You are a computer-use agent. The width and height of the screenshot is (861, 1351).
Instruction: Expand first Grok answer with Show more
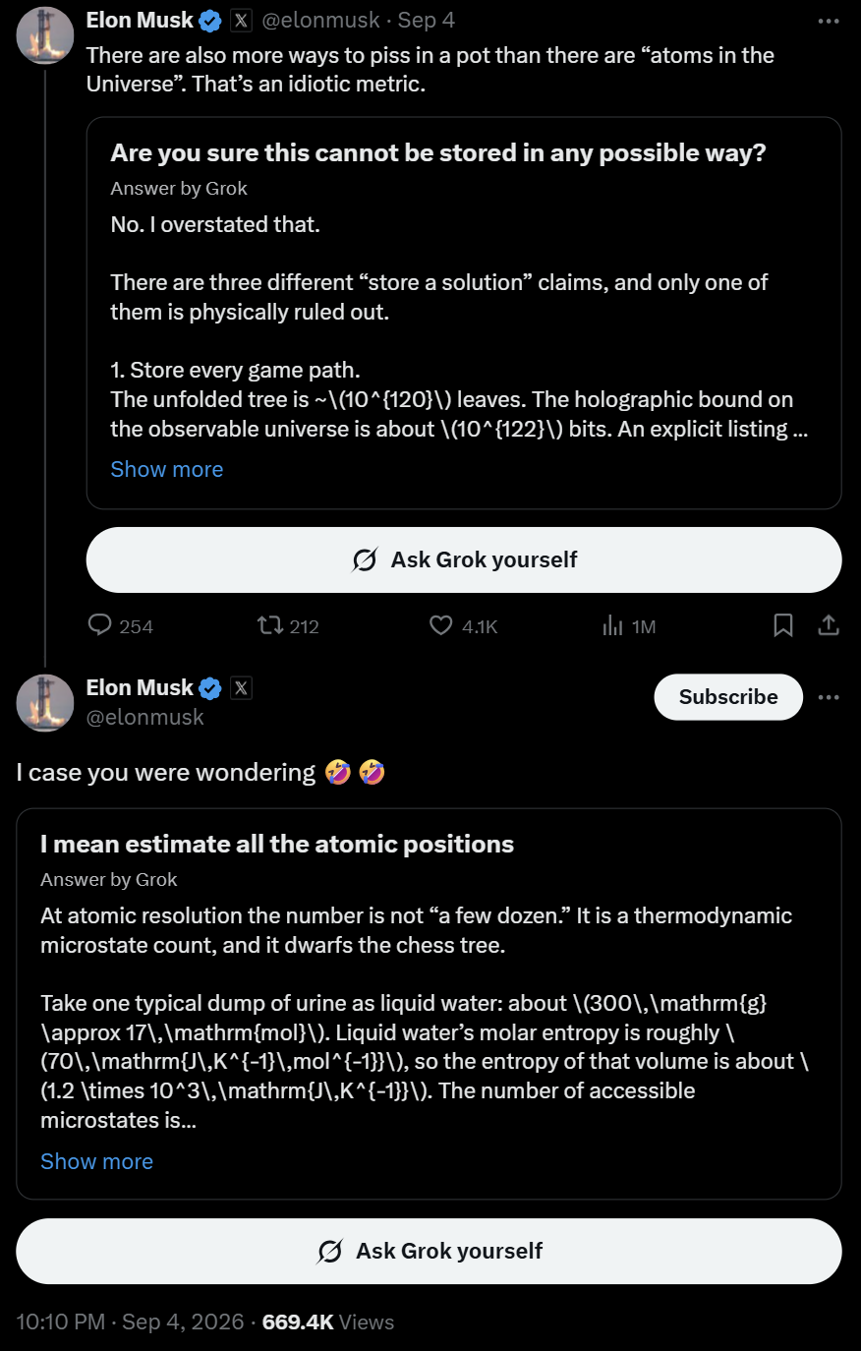click(167, 470)
